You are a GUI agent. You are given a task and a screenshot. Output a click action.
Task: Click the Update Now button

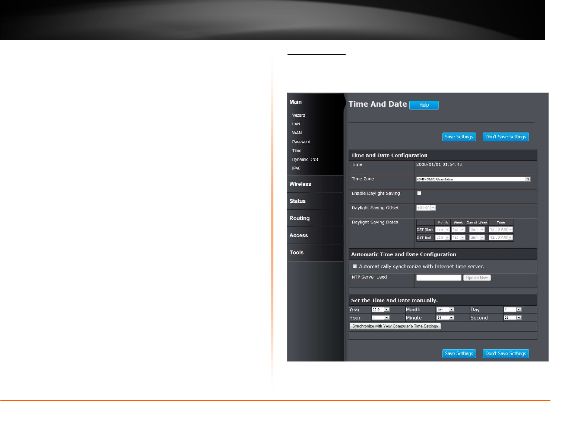[477, 278]
